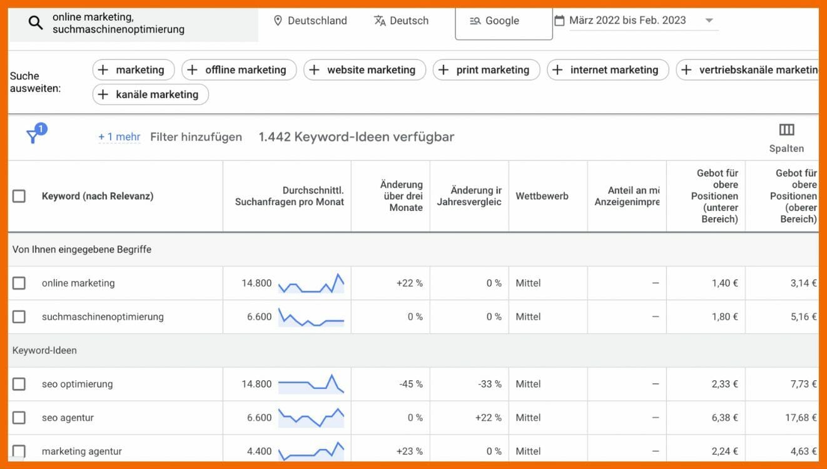This screenshot has height=469, width=827.
Task: Click the 'Filter hinzufügen' link
Action: click(196, 136)
